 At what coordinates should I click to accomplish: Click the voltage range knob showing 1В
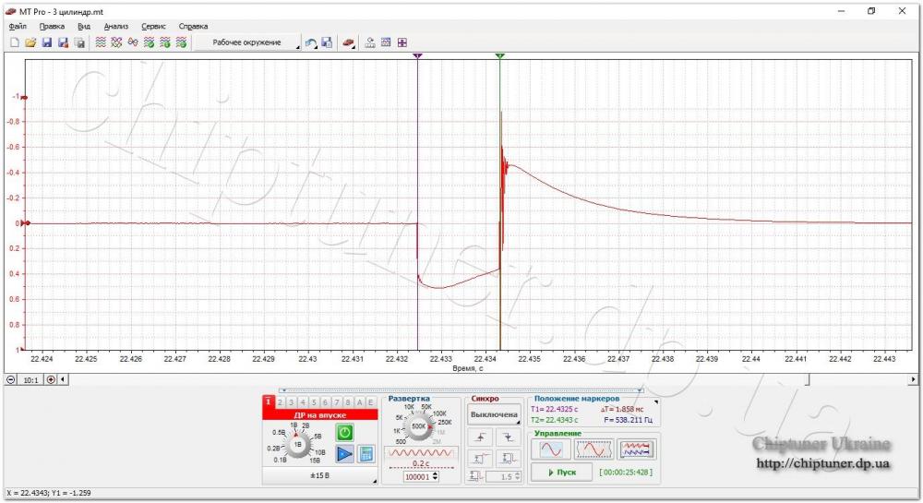point(297,444)
